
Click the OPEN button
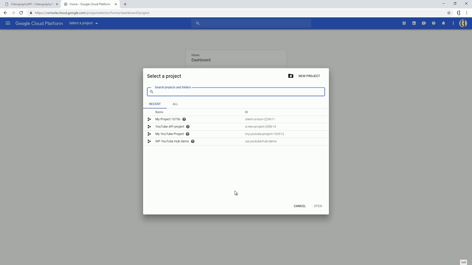(x=318, y=206)
